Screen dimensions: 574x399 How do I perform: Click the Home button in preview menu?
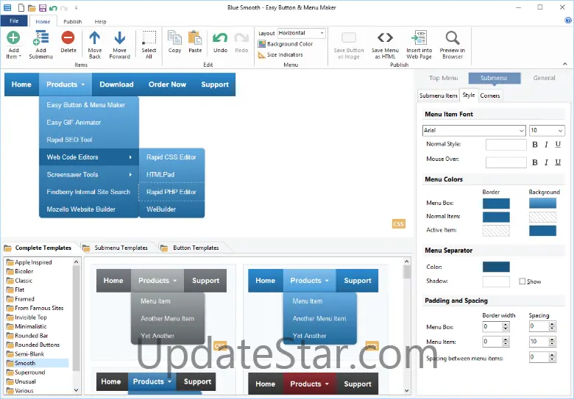tap(21, 85)
